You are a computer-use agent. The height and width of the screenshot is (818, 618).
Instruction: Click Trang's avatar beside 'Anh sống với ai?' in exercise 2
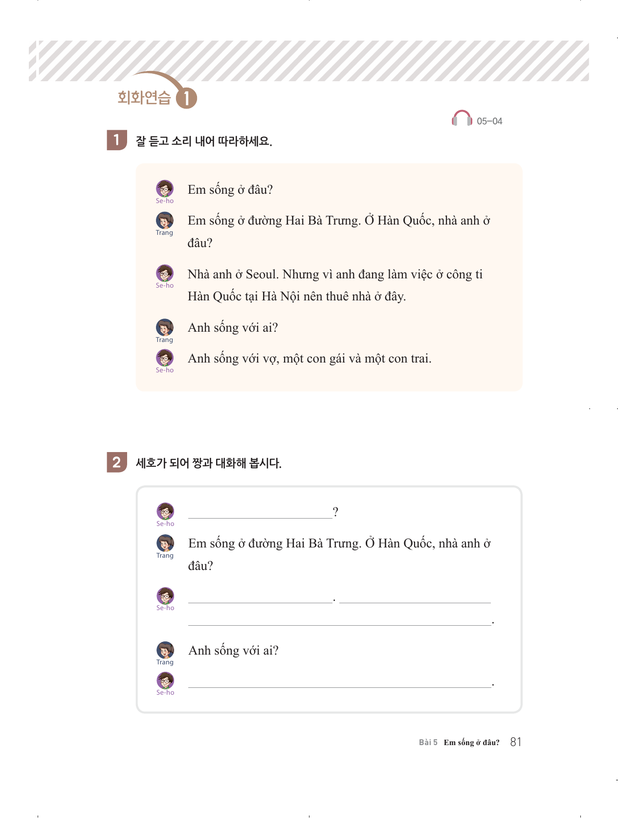(x=165, y=650)
